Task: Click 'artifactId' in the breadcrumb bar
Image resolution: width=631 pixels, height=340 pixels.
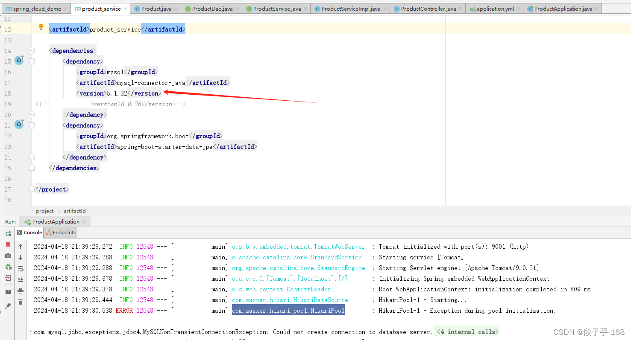Action: pyautogui.click(x=75, y=211)
